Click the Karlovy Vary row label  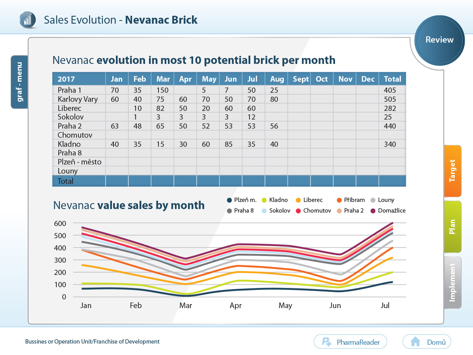[78, 99]
